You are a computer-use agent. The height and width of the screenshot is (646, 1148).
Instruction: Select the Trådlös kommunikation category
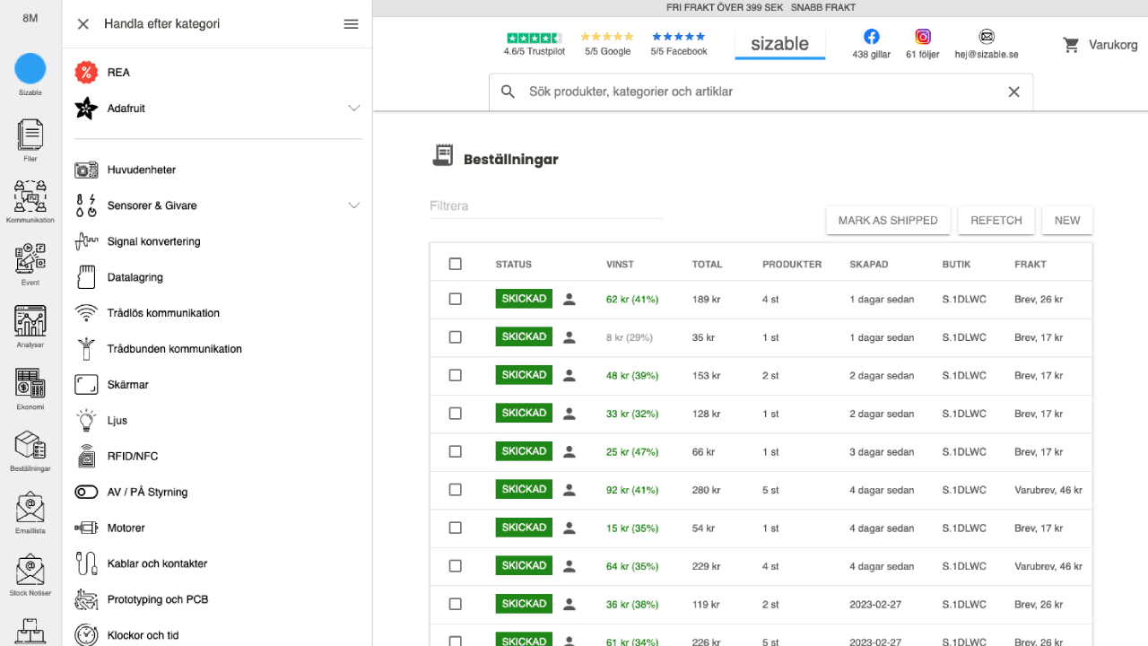point(163,313)
